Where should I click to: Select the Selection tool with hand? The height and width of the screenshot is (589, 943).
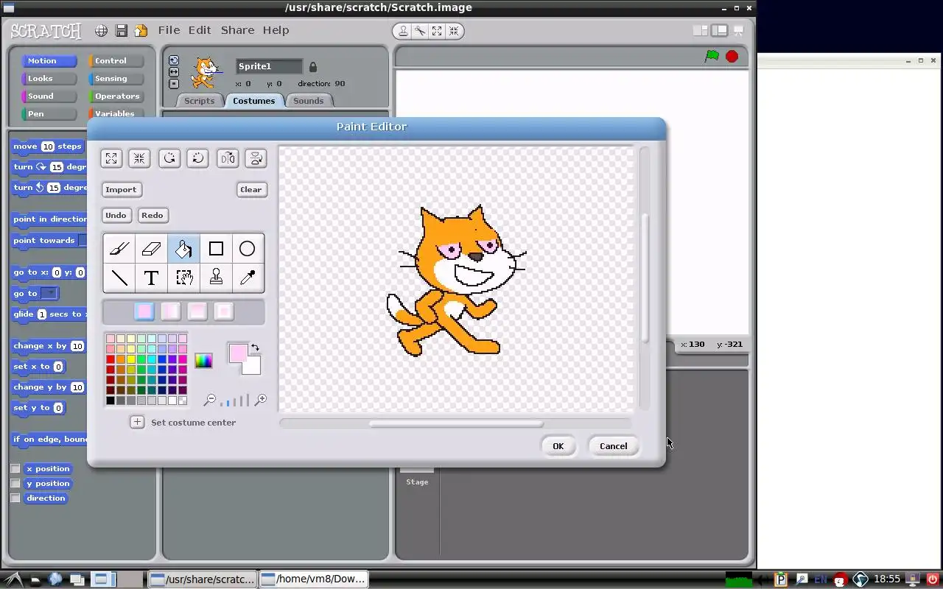(183, 278)
